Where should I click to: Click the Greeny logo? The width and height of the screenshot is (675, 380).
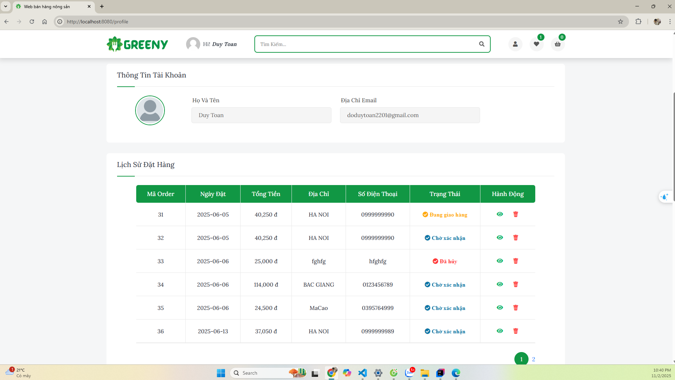137,44
